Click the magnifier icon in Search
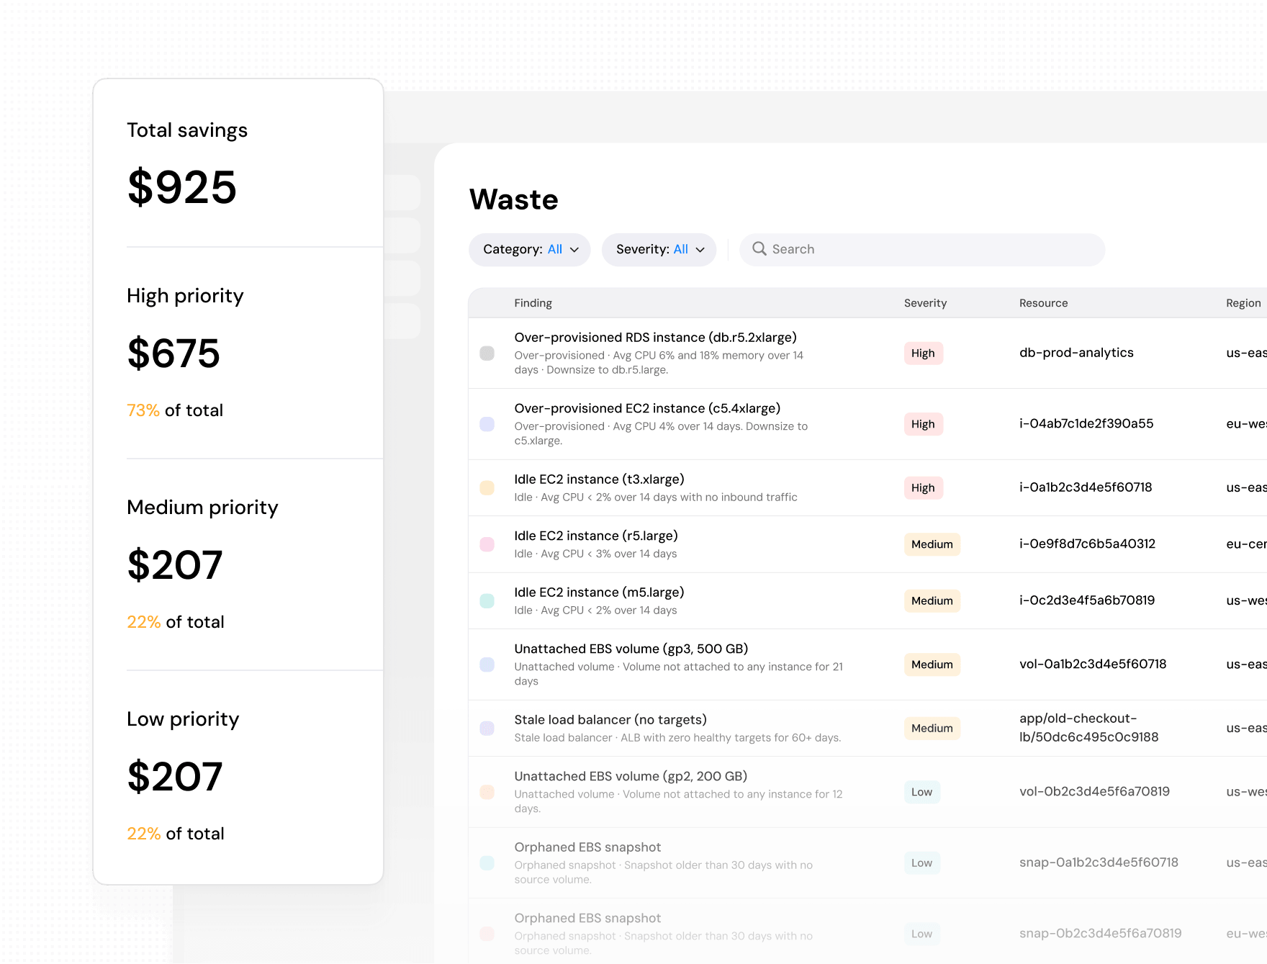This screenshot has width=1267, height=964. tap(759, 249)
